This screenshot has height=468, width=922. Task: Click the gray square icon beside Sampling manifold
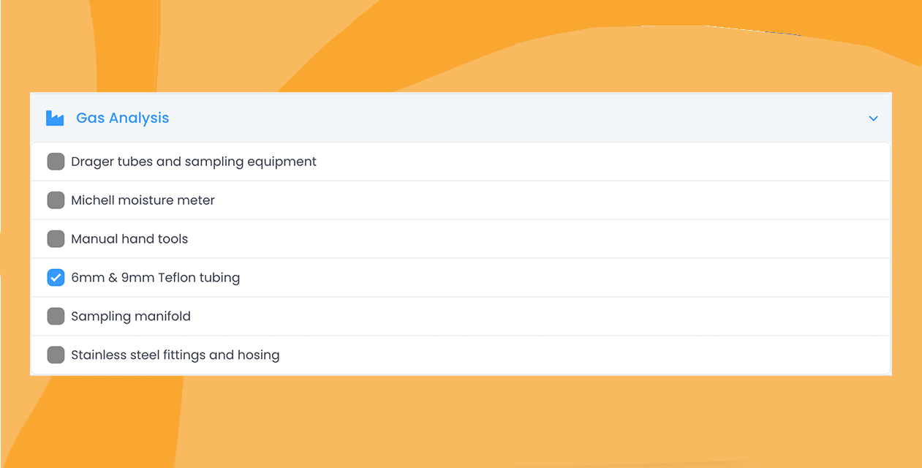click(x=56, y=316)
